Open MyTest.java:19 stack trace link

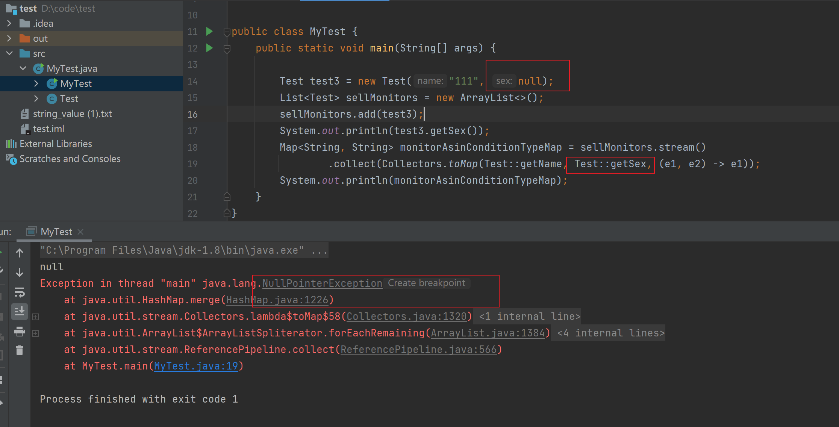point(196,366)
